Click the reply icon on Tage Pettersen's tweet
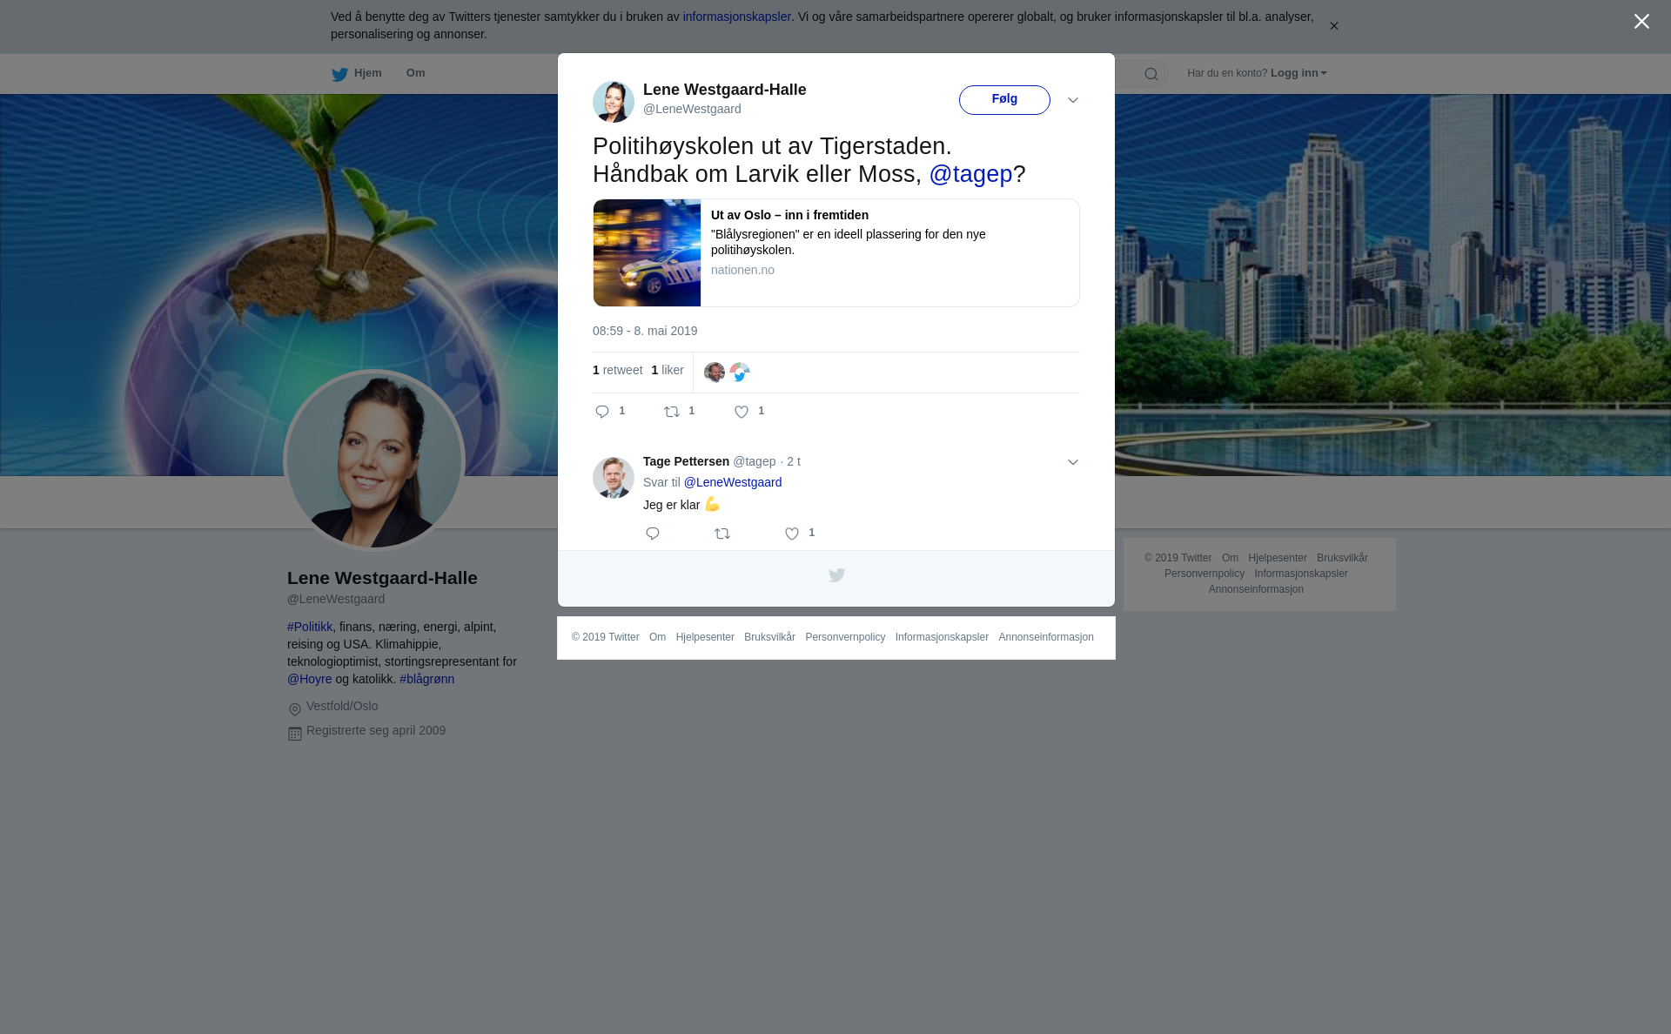1671x1034 pixels. click(653, 534)
